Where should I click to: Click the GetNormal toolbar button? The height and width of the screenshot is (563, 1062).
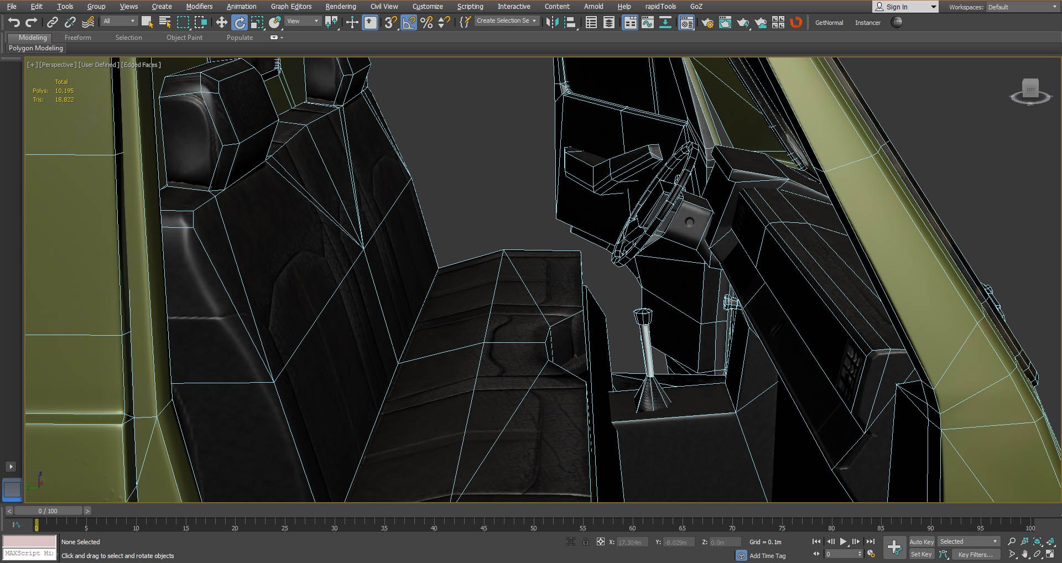coord(829,23)
